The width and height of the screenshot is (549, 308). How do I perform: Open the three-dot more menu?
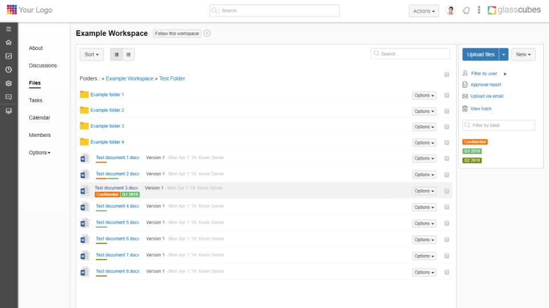[x=479, y=10]
